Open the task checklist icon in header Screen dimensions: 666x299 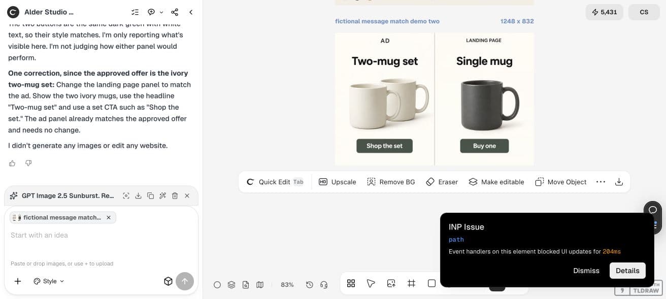(135, 12)
